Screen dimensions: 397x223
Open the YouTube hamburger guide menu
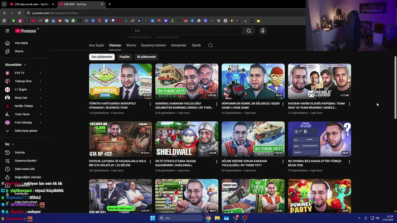tap(7, 31)
